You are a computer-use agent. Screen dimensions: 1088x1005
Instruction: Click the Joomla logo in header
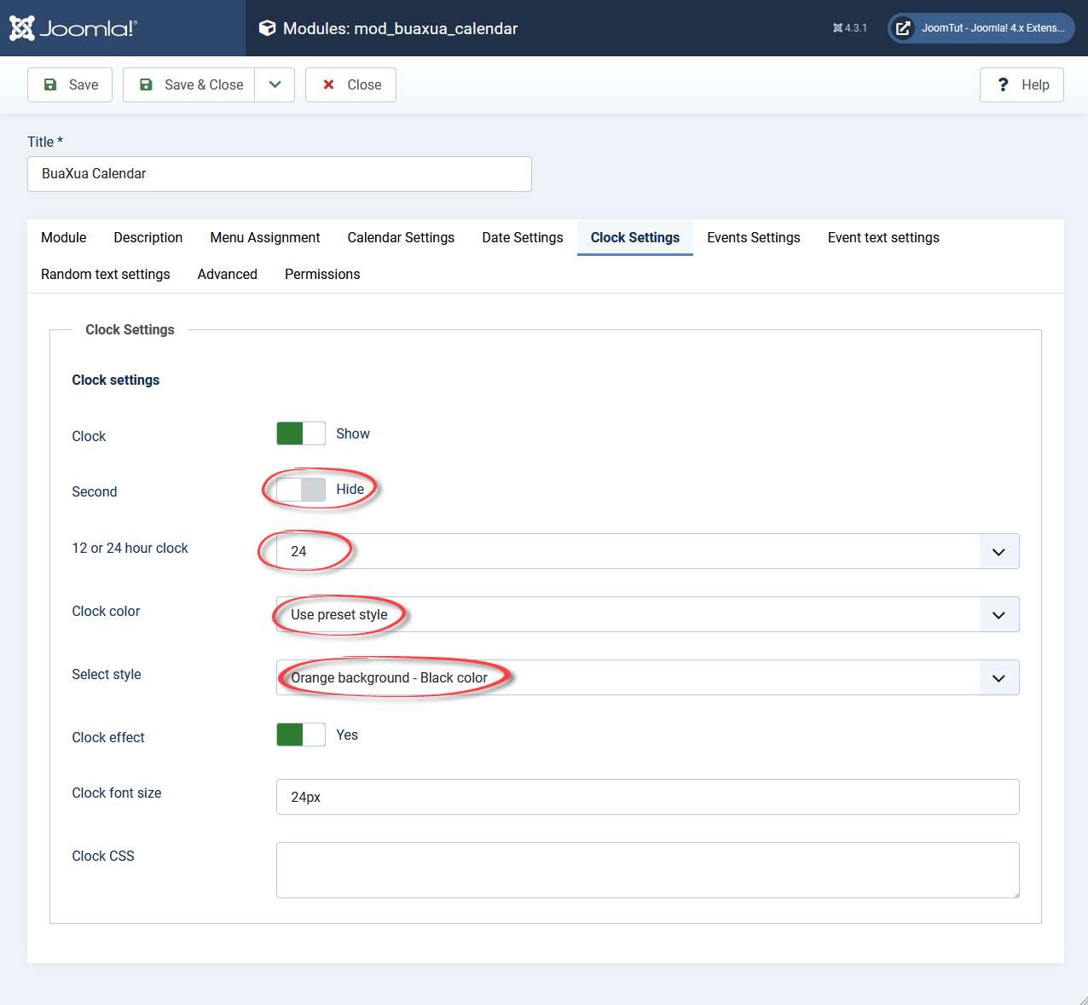(x=73, y=28)
